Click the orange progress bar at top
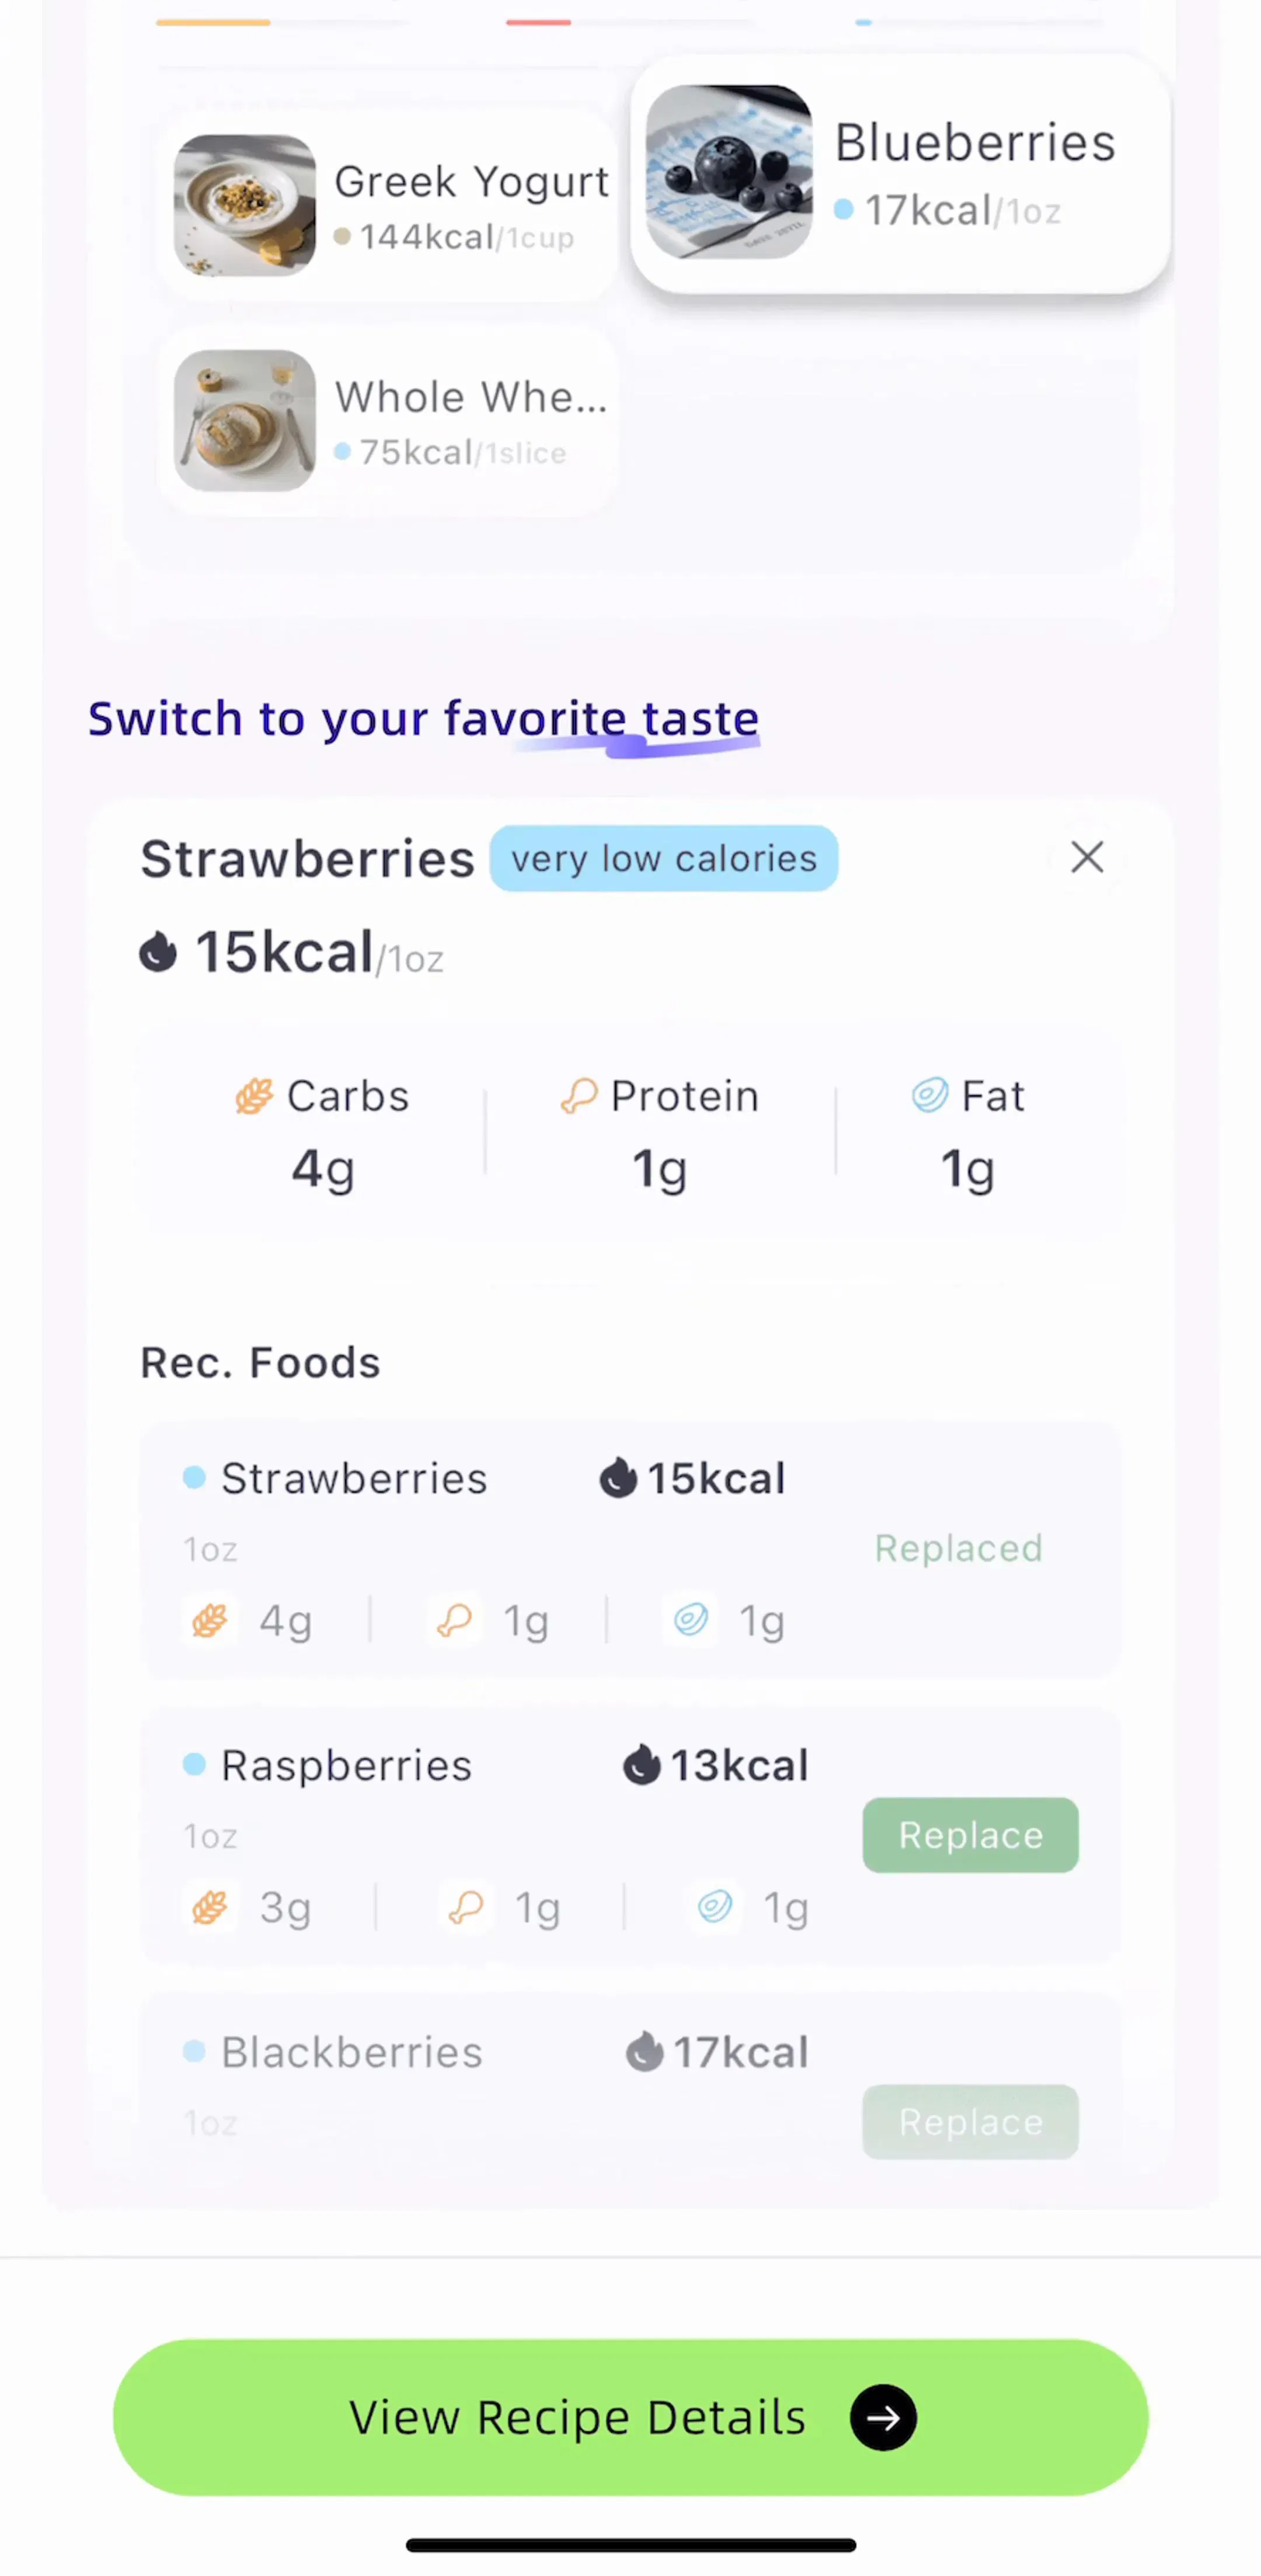The image size is (1261, 2576). pos(213,22)
